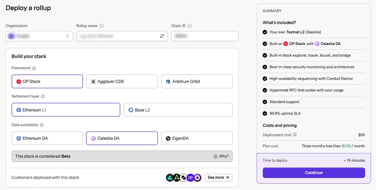Regenerate rollup name with refresh icon
Screen dimensions: 376x190
(x=162, y=36)
